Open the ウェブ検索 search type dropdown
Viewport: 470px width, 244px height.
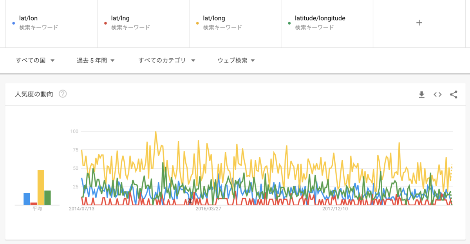236,61
